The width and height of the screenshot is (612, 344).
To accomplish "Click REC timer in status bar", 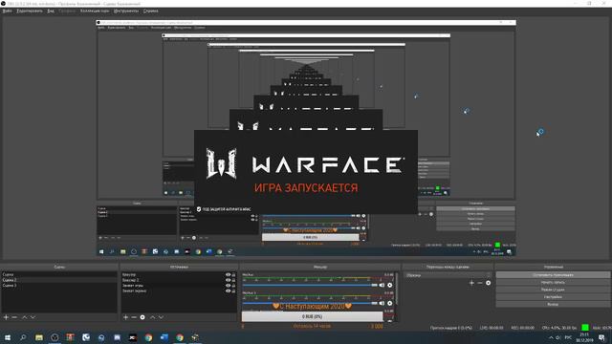I will (523, 328).
